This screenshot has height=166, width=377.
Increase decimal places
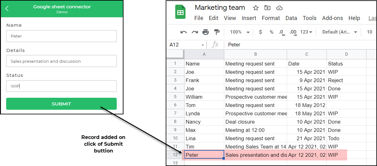click(293, 32)
